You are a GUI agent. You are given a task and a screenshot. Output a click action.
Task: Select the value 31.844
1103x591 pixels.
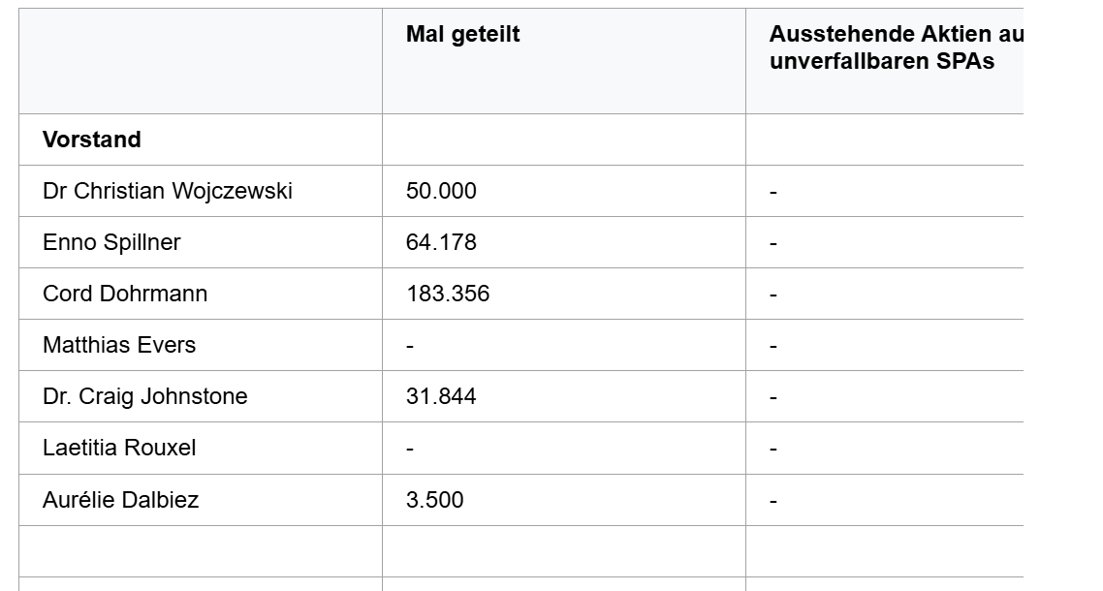(x=441, y=396)
